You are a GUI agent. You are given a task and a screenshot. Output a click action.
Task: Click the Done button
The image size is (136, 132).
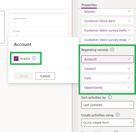tap(23, 76)
